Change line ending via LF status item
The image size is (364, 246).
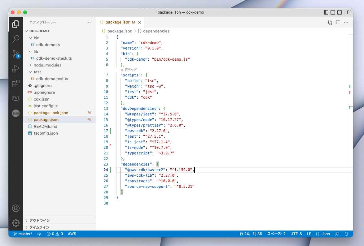pos(309,234)
